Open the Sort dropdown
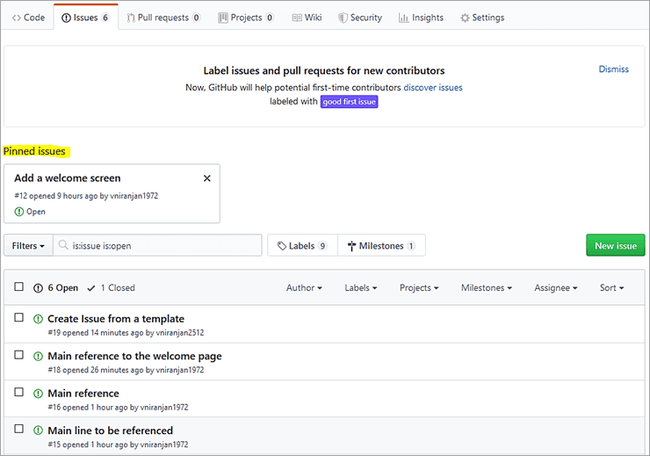This screenshot has height=456, width=650. click(611, 288)
